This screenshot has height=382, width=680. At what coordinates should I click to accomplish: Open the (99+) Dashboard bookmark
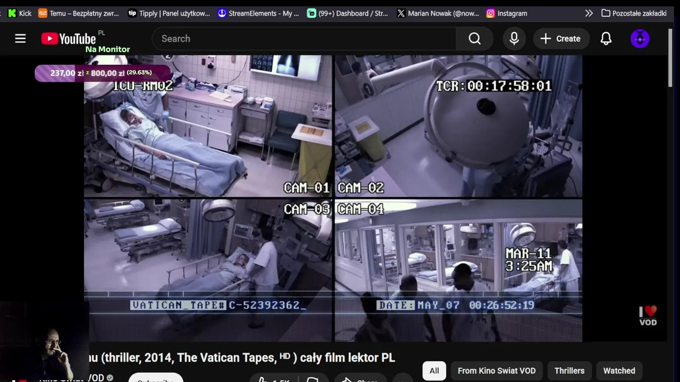347,13
